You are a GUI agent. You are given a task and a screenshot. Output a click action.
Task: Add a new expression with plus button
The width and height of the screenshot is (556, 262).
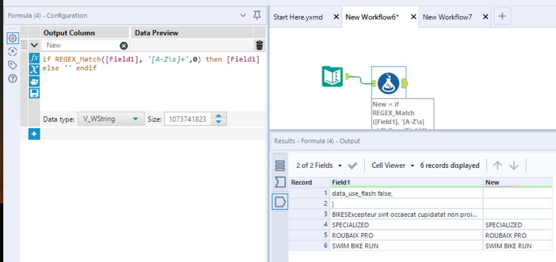34,134
